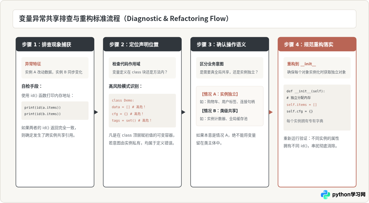The width and height of the screenshot is (369, 203).
Task: Click code line "self.items = []"
Action: pyautogui.click(x=302, y=105)
